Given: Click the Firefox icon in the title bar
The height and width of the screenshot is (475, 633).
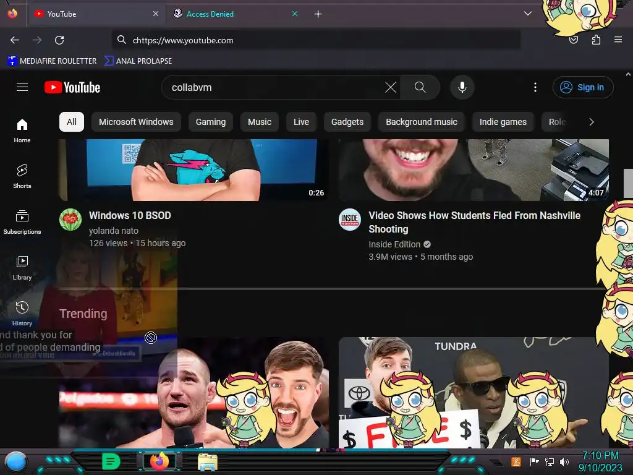Looking at the screenshot, I should (12, 14).
